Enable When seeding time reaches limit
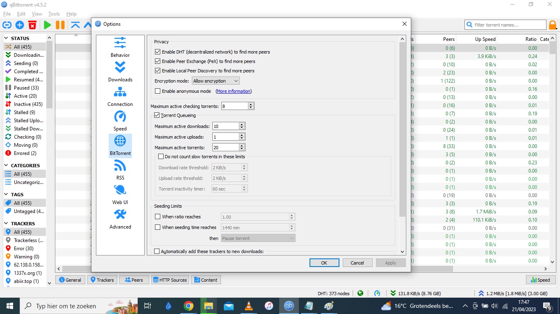 point(158,227)
